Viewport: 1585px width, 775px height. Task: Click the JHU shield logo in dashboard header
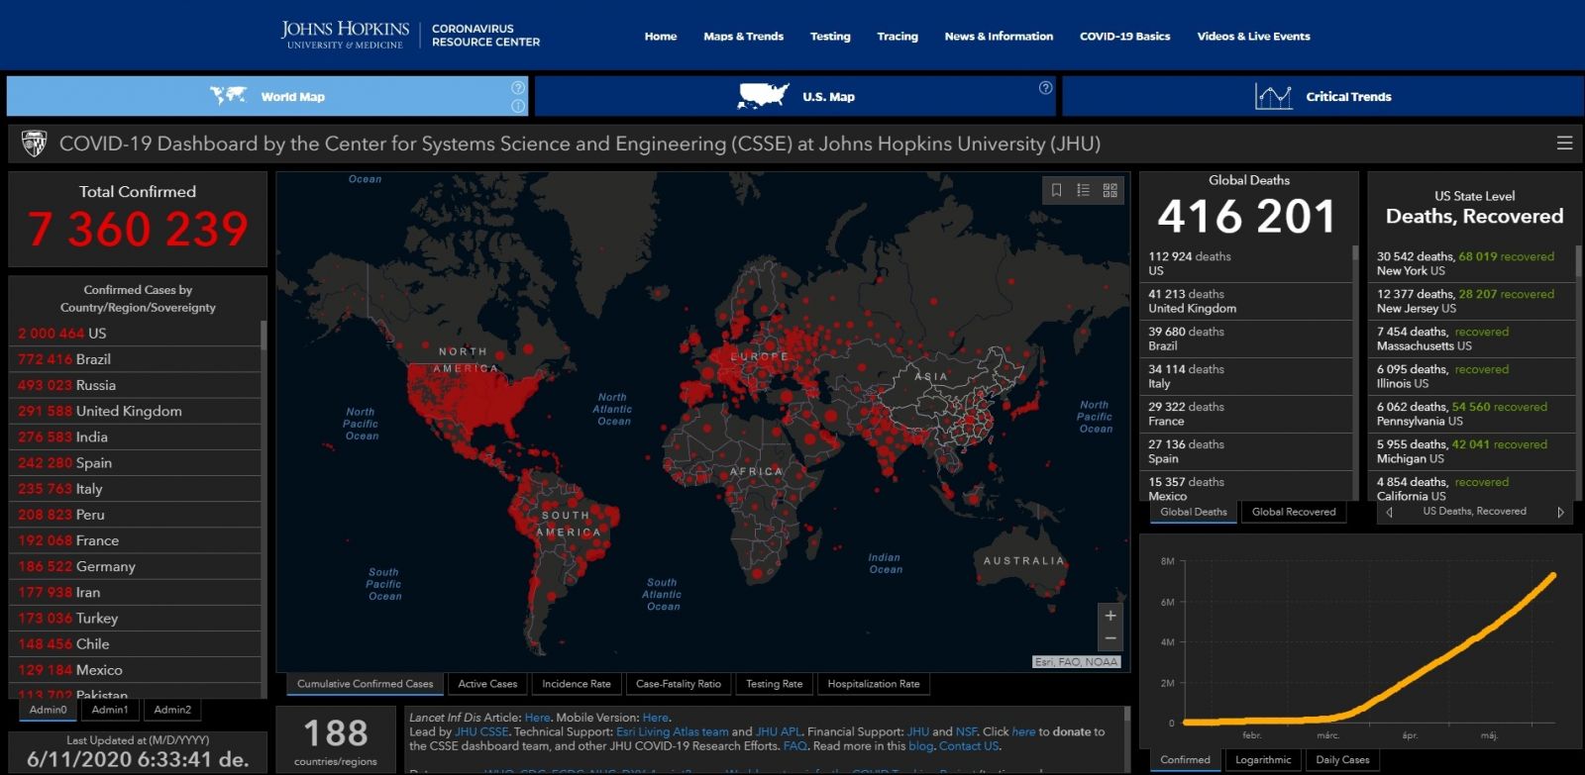point(34,144)
